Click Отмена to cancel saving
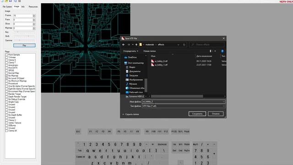The width and height of the screenshot is (293, 165). tap(216, 114)
